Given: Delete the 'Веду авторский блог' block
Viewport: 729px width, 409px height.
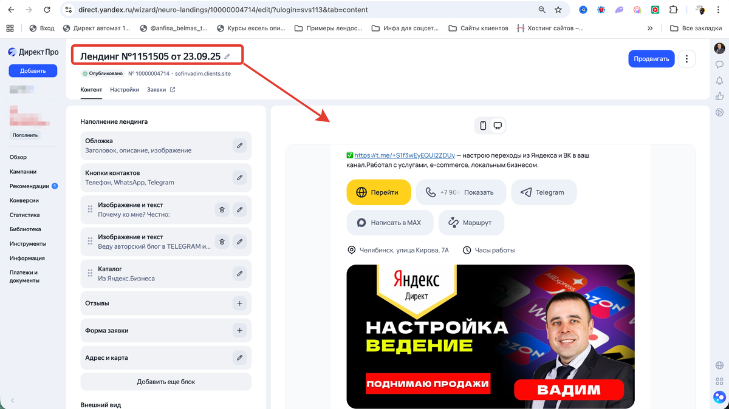Looking at the screenshot, I should tap(222, 242).
